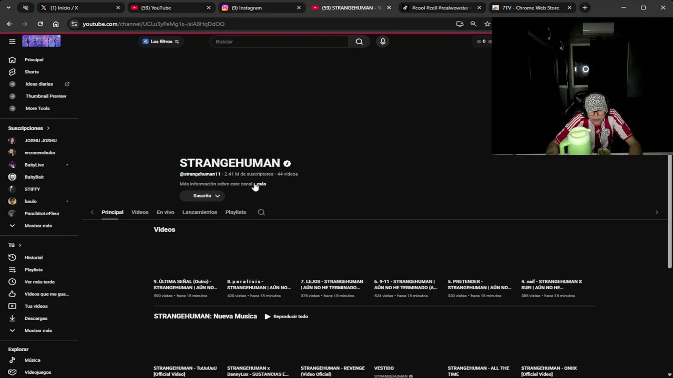673x378 pixels.
Task: Click the YouTube logo image
Action: [41, 41]
